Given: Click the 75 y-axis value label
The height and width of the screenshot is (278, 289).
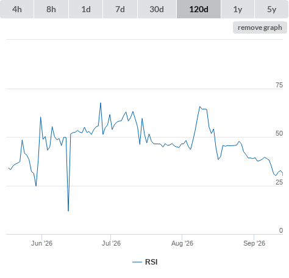Looking at the screenshot, I should pos(279,85).
